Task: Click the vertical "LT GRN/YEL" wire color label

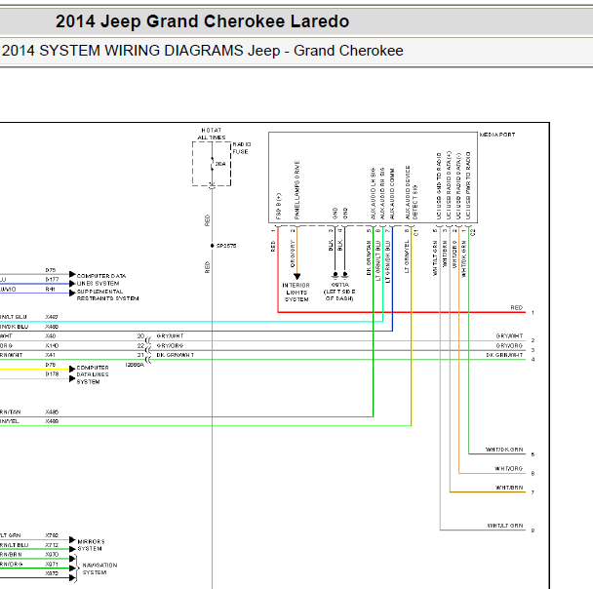Action: click(x=407, y=256)
